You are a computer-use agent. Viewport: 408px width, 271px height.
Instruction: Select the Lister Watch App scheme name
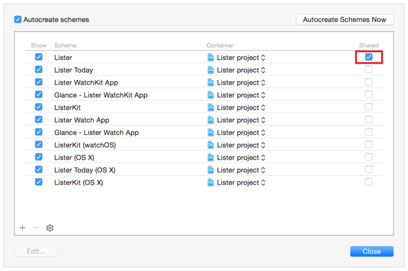point(82,120)
